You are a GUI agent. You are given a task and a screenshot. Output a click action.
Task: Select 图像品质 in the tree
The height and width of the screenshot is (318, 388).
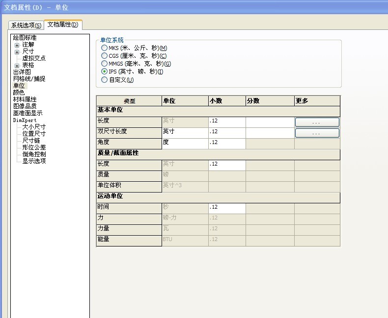point(25,106)
